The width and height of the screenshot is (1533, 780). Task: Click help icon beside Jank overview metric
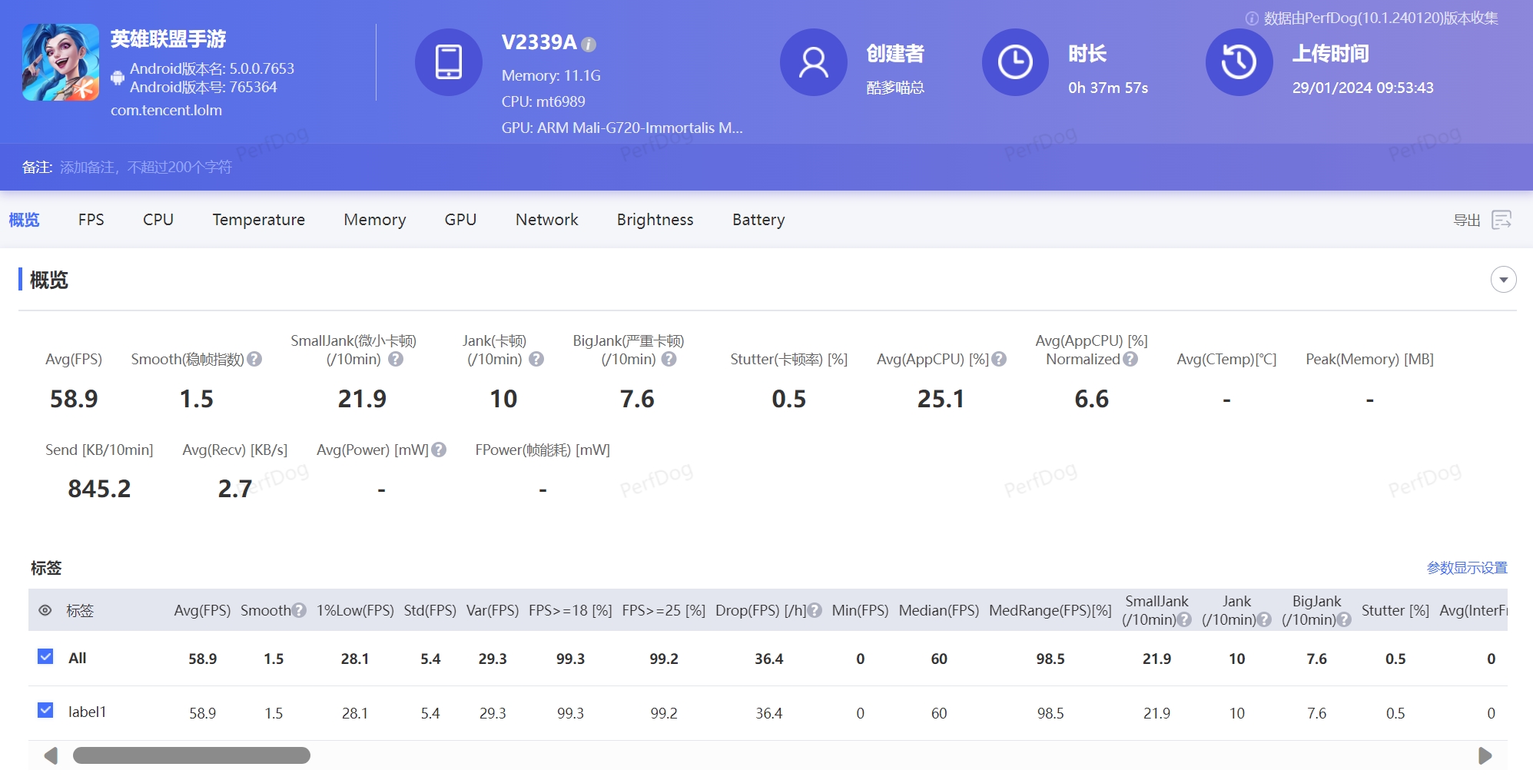(536, 359)
